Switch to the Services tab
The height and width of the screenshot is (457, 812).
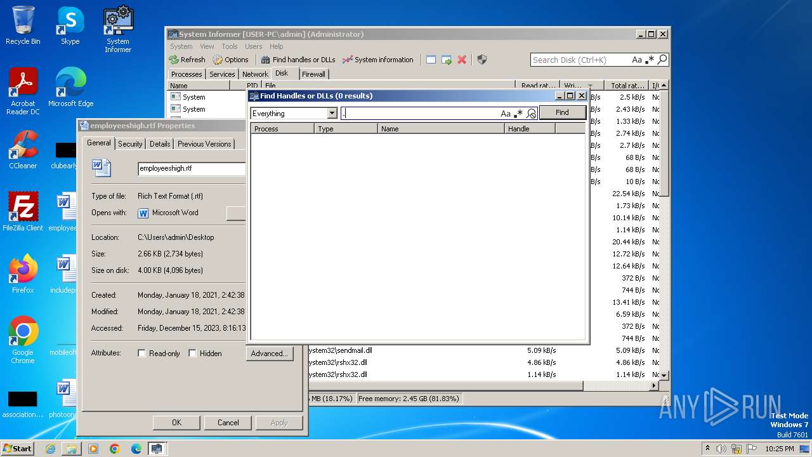(x=222, y=74)
